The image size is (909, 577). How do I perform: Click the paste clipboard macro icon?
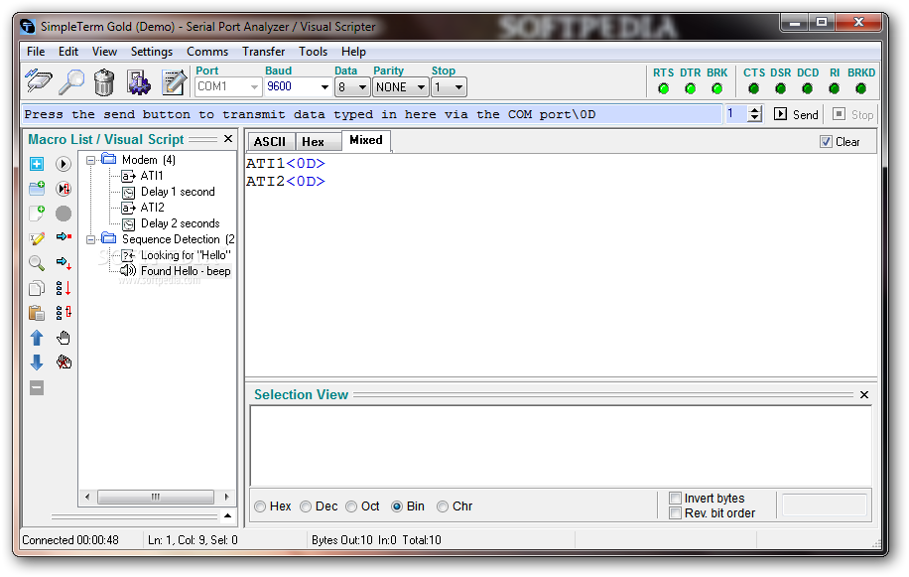(37, 313)
